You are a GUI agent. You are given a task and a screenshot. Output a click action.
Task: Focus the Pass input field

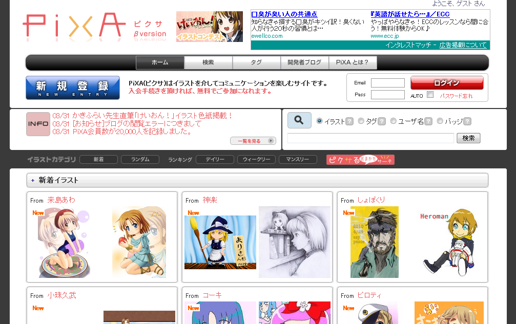click(x=388, y=95)
